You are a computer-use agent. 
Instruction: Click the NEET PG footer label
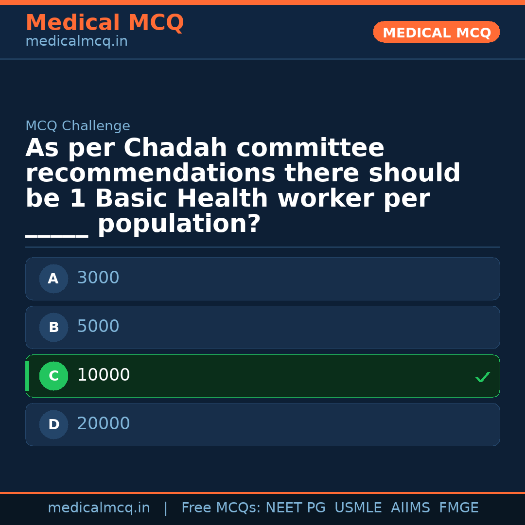[x=296, y=508]
